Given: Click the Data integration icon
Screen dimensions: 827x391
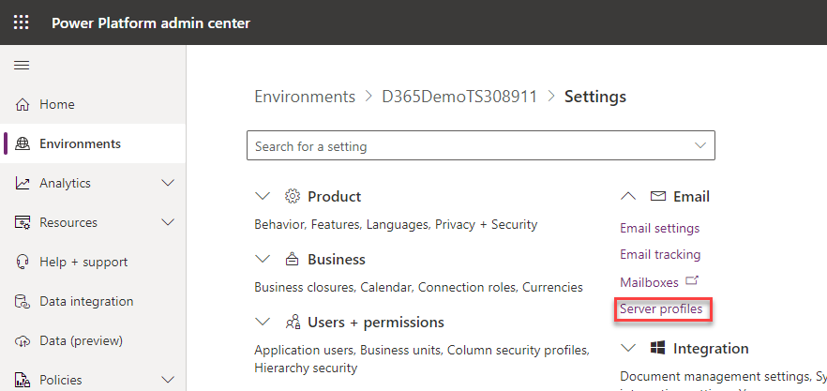Looking at the screenshot, I should coord(23,301).
